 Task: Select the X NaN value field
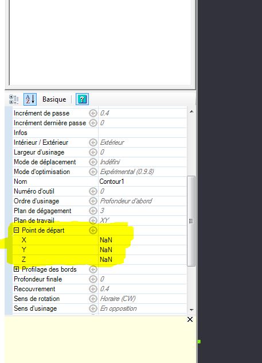142,240
